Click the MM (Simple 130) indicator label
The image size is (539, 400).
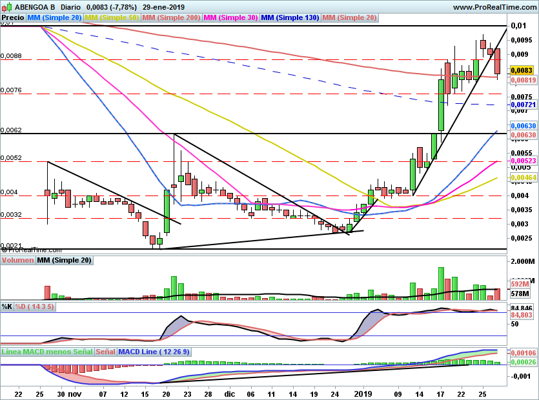(x=290, y=18)
